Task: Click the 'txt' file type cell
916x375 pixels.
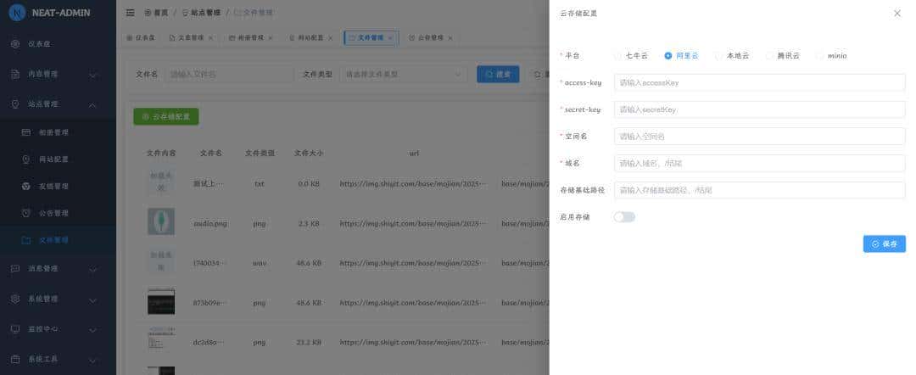Action: tap(260, 184)
